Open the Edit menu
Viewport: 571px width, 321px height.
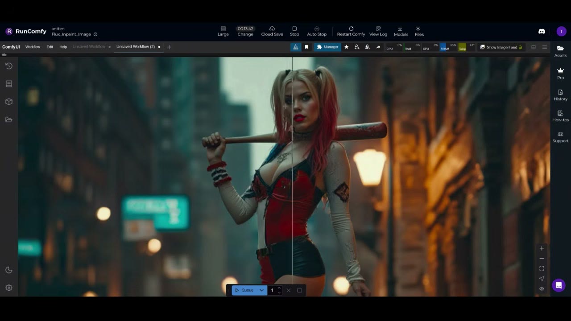[50, 47]
